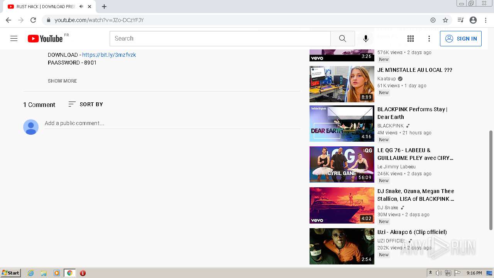The image size is (494, 278).
Task: Open the three-dot settings menu
Action: tap(429, 39)
